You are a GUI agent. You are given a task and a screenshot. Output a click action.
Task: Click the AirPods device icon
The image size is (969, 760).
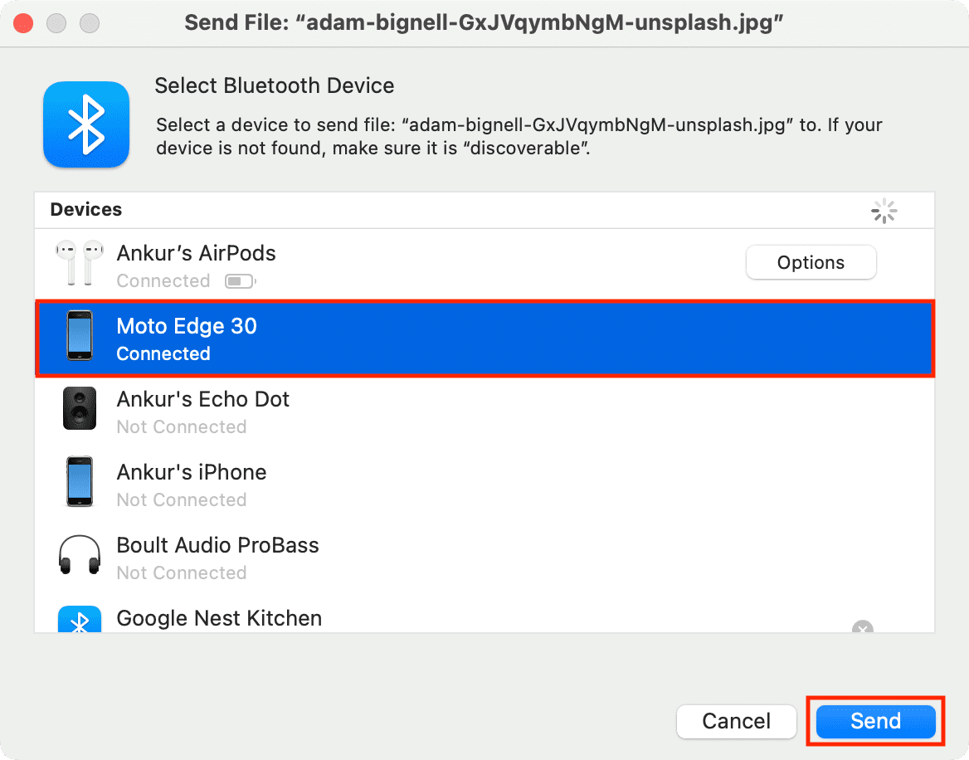[x=80, y=264]
